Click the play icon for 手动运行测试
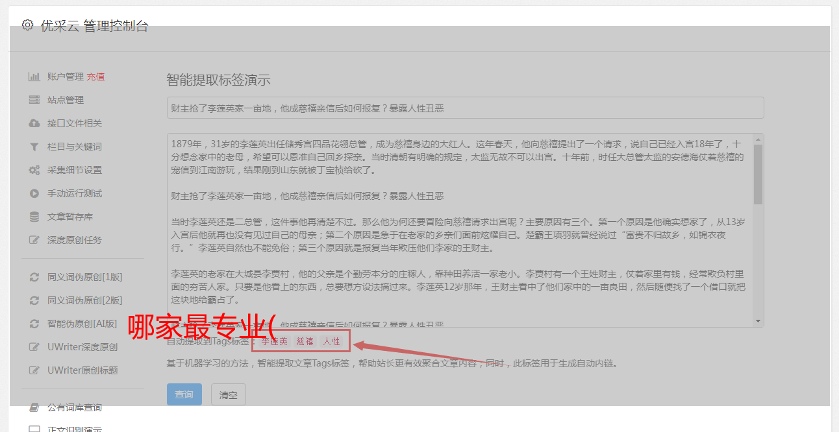Viewport: 839px width, 432px height. (34, 193)
